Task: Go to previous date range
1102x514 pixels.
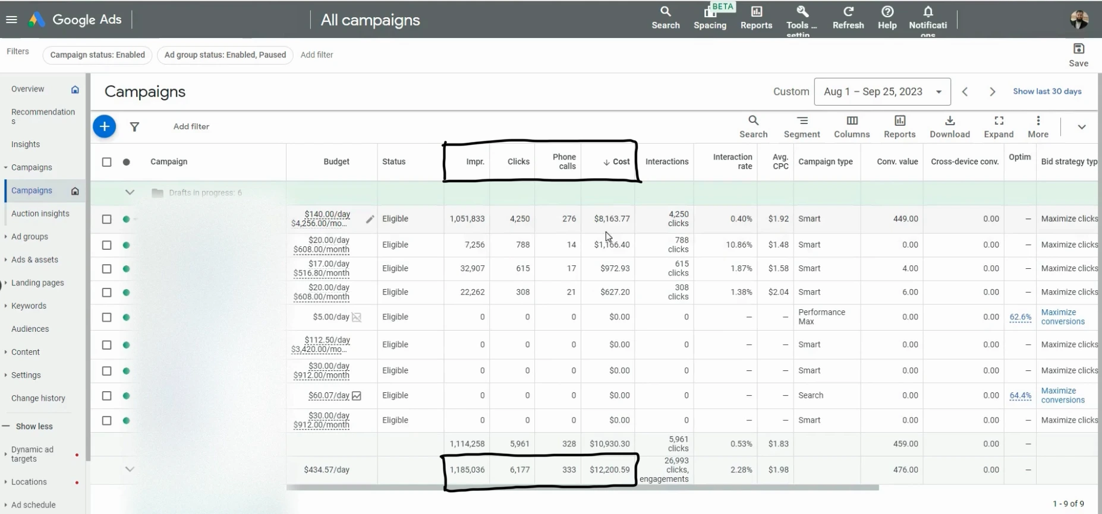Action: [965, 92]
